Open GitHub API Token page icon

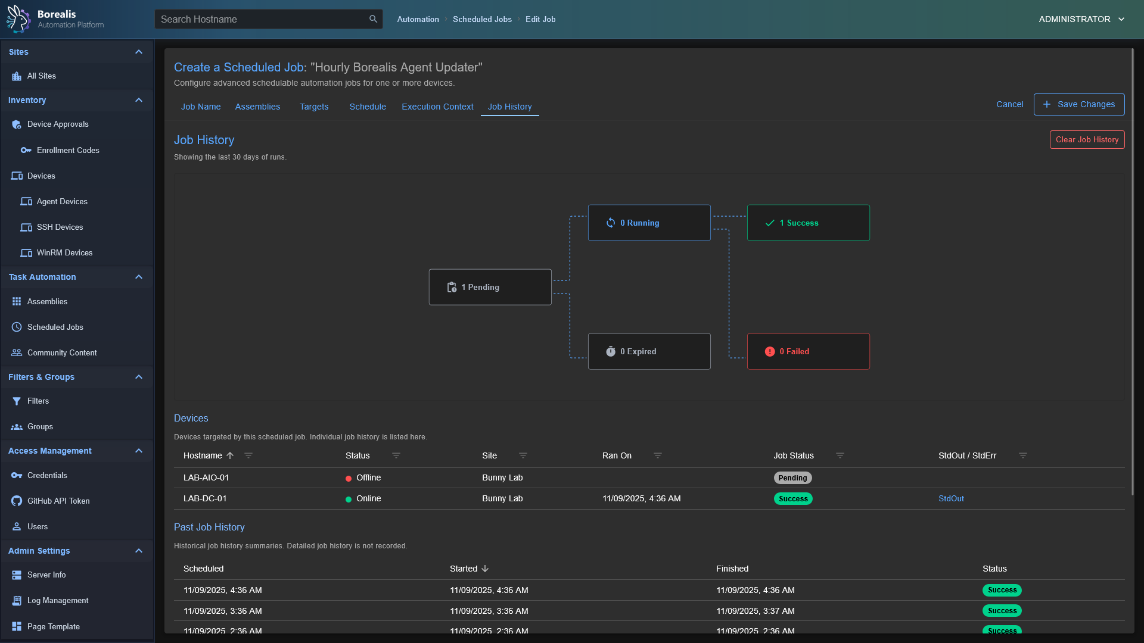(17, 501)
